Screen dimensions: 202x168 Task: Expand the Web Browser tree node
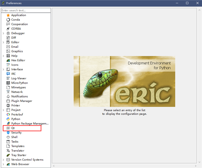[3, 164]
